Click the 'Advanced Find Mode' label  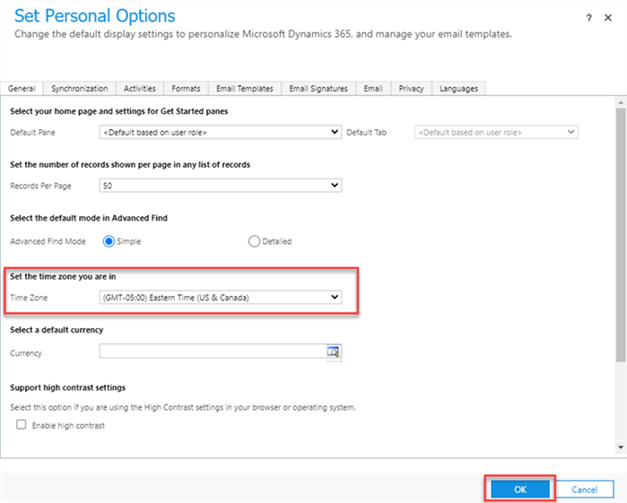(x=48, y=241)
